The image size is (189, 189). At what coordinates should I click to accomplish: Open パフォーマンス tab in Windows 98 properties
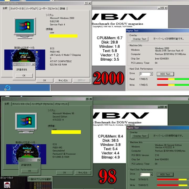[61, 104]
